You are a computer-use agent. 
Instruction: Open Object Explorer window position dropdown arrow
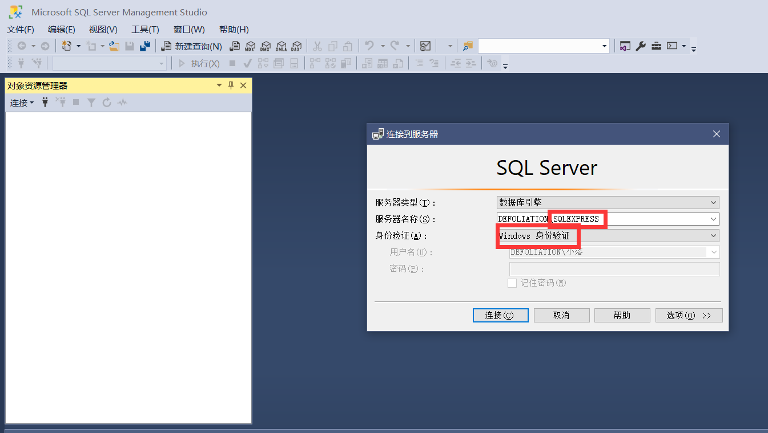tap(219, 85)
